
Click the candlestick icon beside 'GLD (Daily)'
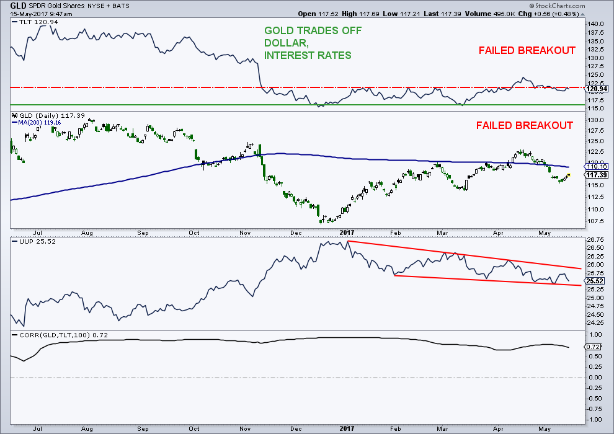click(x=15, y=115)
